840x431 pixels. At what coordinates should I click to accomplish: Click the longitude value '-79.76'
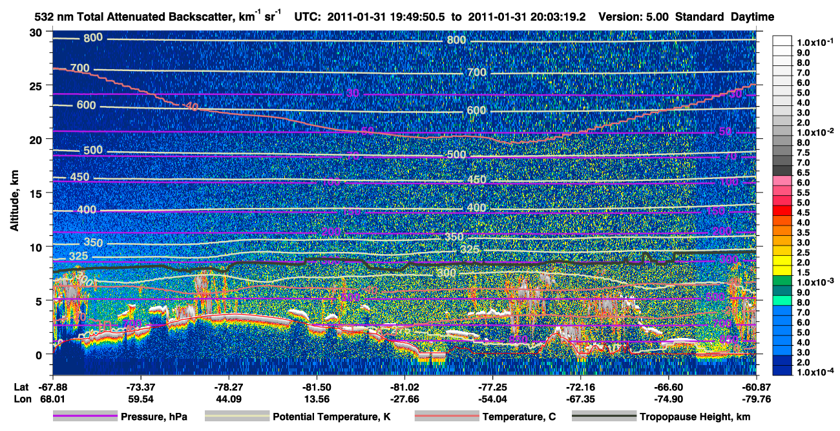(x=756, y=399)
